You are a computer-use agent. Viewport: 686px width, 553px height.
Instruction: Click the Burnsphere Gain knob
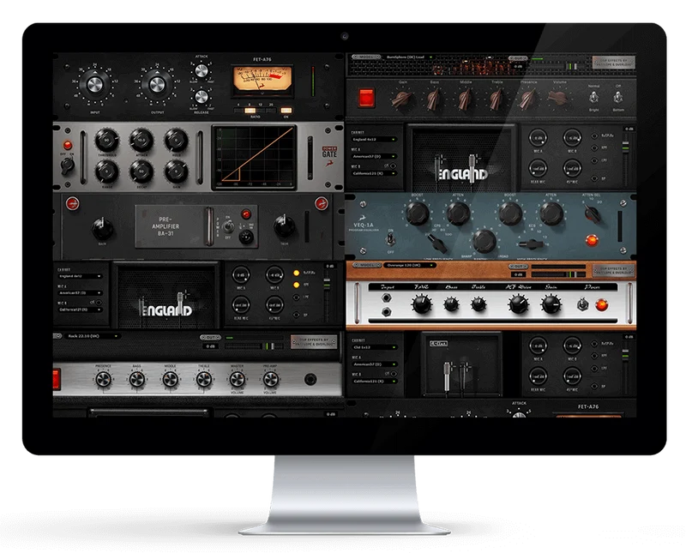[x=402, y=99]
